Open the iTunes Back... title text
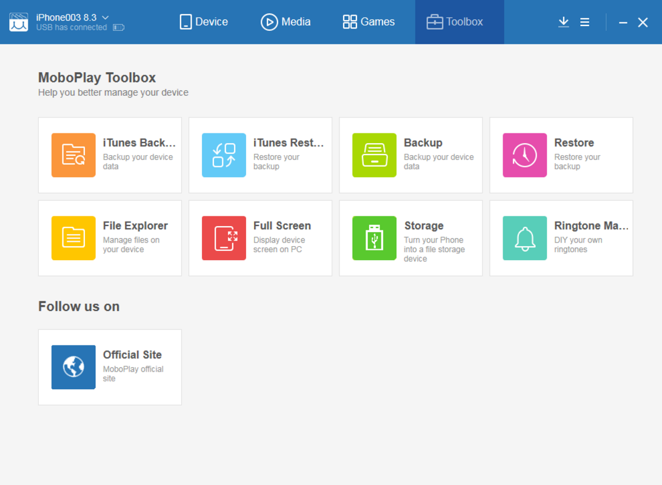 tap(139, 142)
